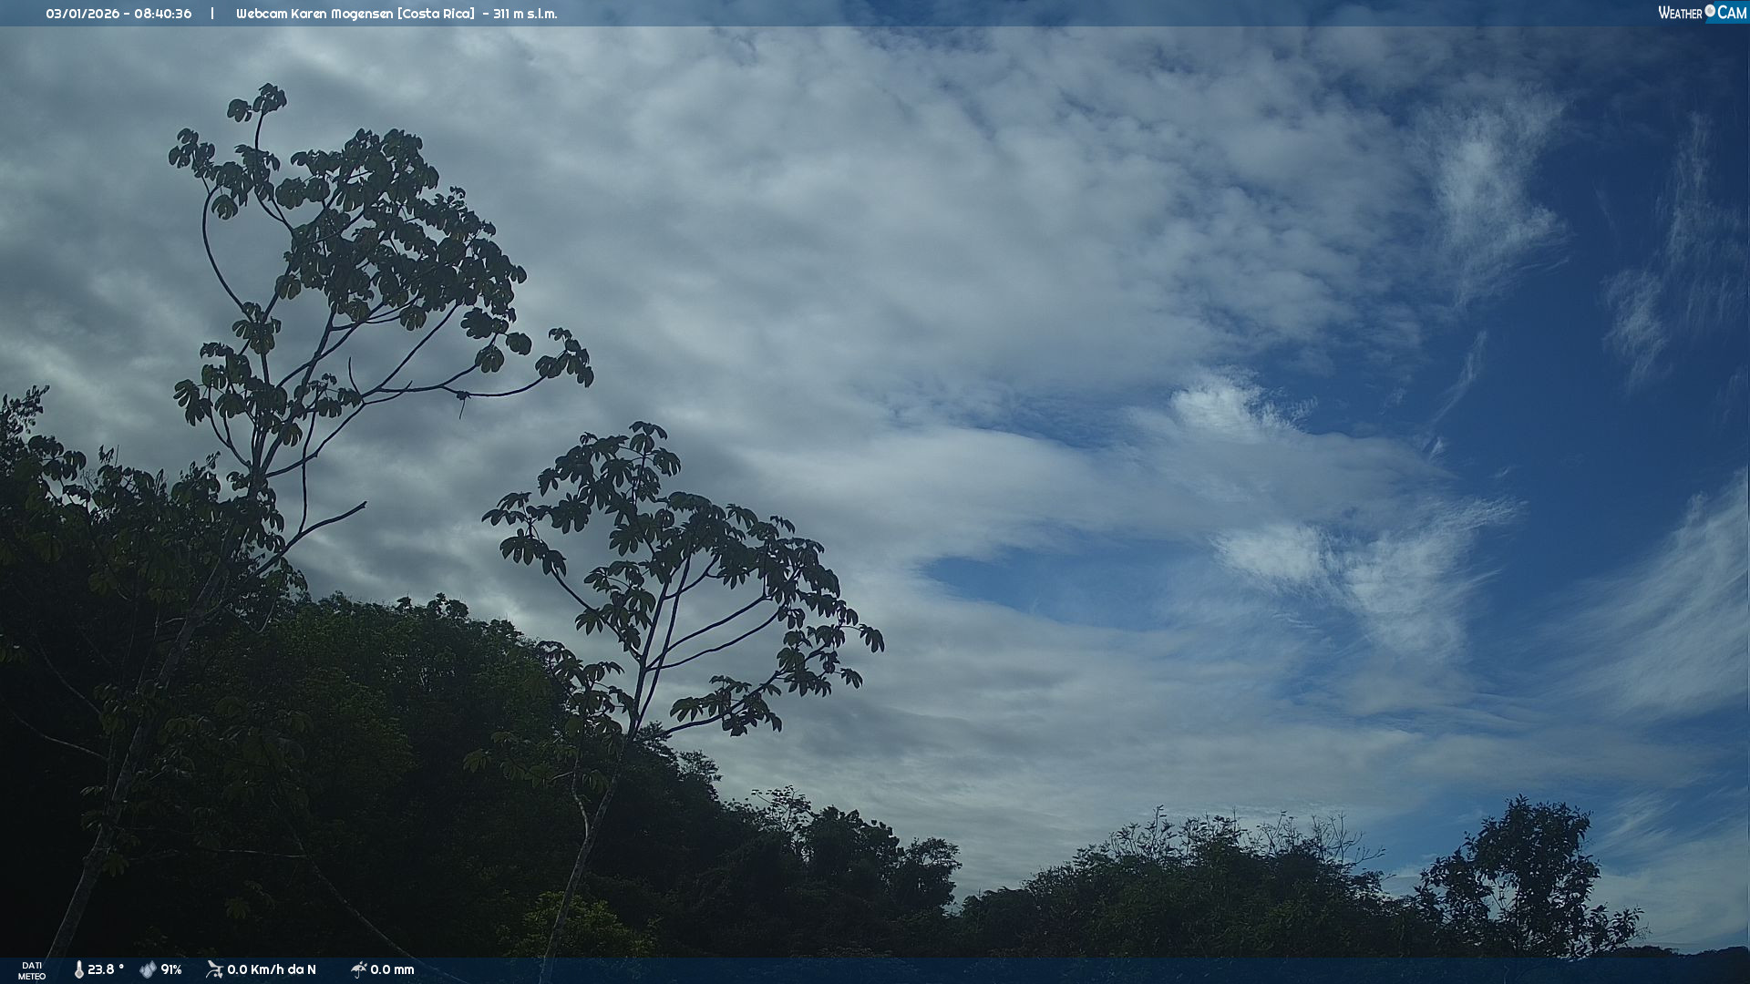Click the [Costa Rica] location text

(436, 14)
